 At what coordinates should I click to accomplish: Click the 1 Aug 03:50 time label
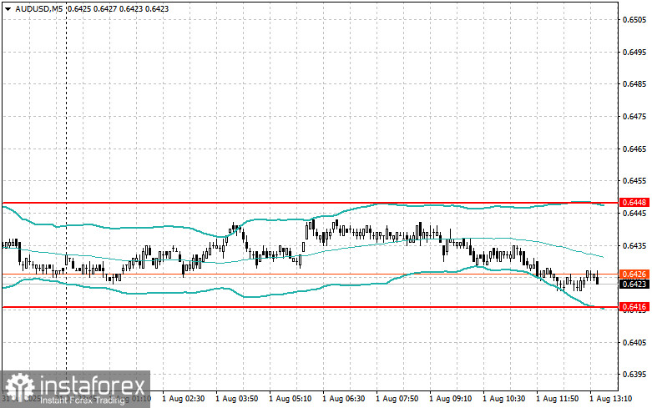[236, 399]
